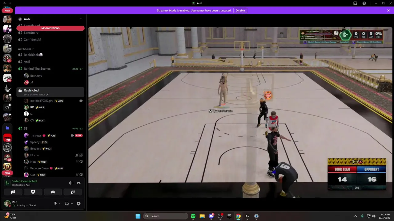The image size is (394, 221).
Task: Open Discord help icon in title bar
Action: pyautogui.click(x=364, y=3)
